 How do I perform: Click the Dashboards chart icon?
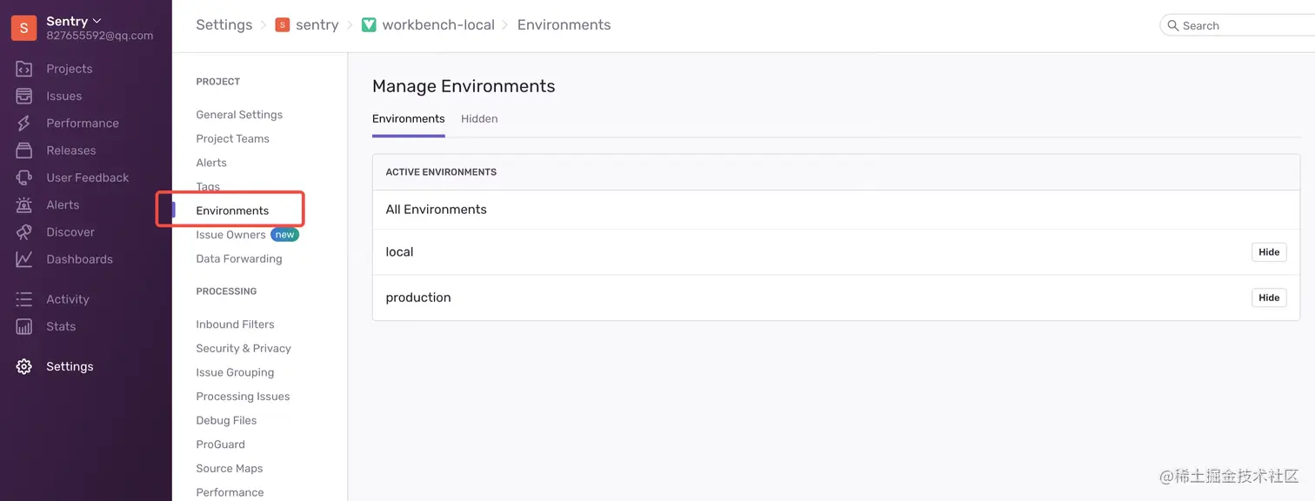[24, 259]
